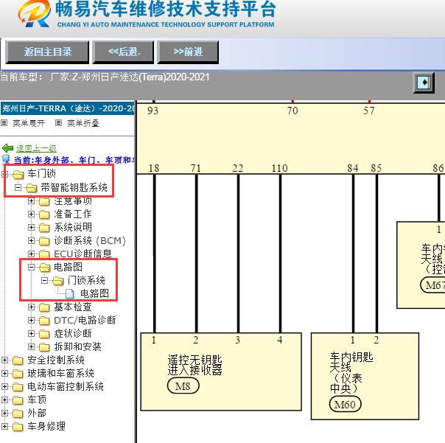445x443 pixels.
Task: Click the 系统说明 folder icon
Action: [44, 228]
